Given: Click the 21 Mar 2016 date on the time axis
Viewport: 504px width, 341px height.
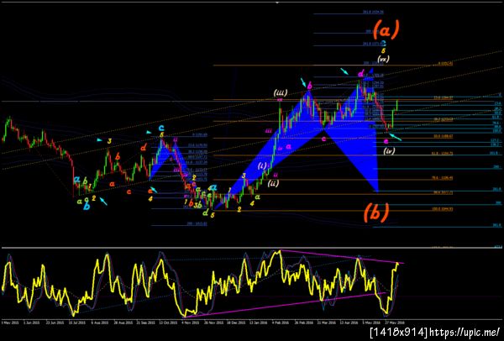Looking at the screenshot, I should [326, 322].
